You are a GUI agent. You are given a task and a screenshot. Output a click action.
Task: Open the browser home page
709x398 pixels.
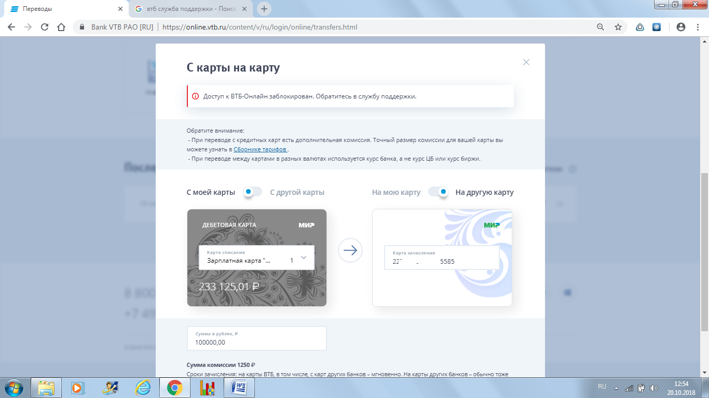coord(61,27)
